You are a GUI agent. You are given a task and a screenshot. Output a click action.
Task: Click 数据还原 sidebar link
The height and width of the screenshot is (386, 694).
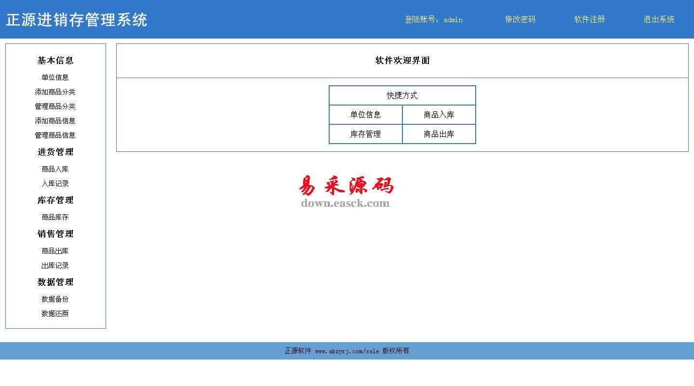coord(55,314)
